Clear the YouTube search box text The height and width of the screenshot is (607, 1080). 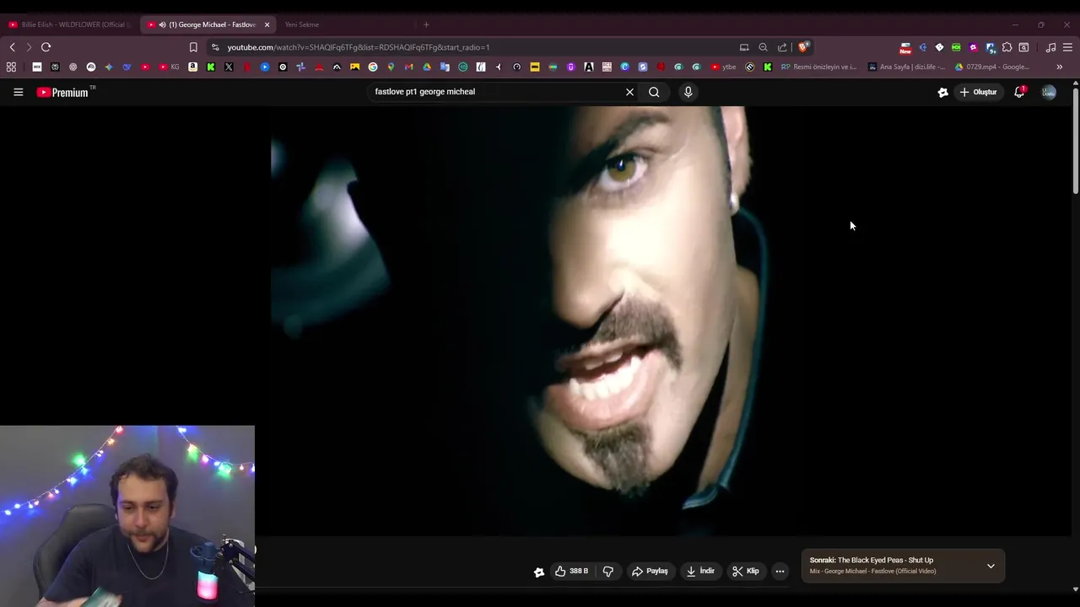pos(629,92)
